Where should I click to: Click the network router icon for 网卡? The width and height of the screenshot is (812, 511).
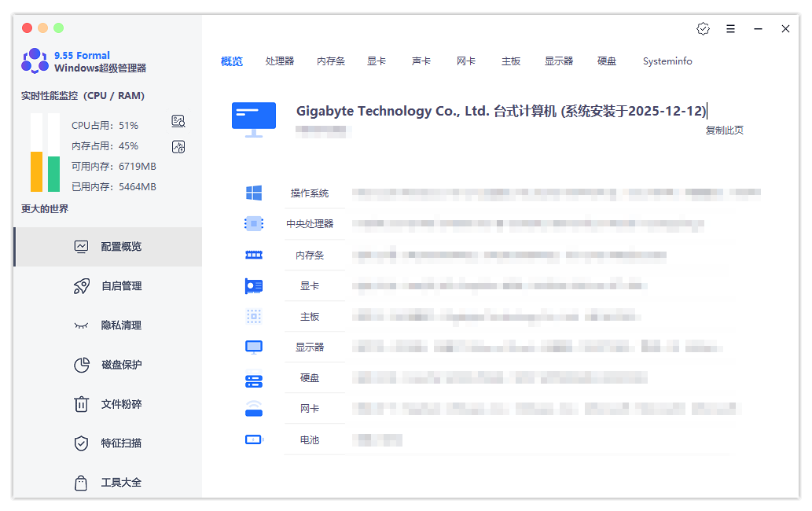click(x=254, y=409)
